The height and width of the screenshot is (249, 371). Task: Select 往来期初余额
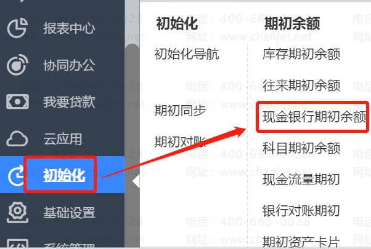point(301,85)
